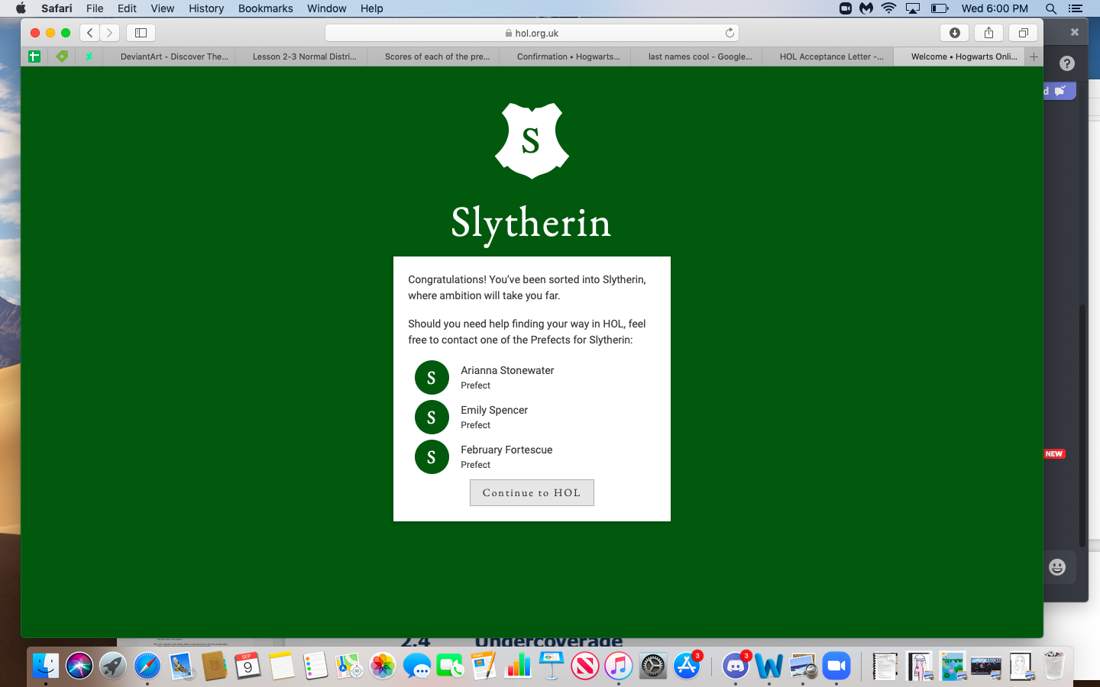This screenshot has height=687, width=1100.
Task: Click emoji smiley in background window
Action: click(1057, 566)
